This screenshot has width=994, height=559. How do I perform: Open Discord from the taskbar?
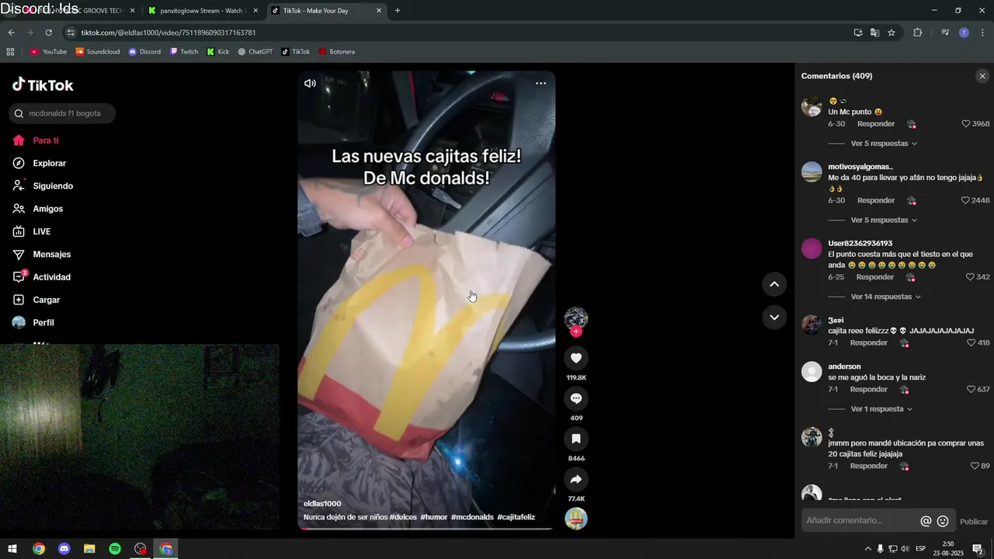pos(64,549)
